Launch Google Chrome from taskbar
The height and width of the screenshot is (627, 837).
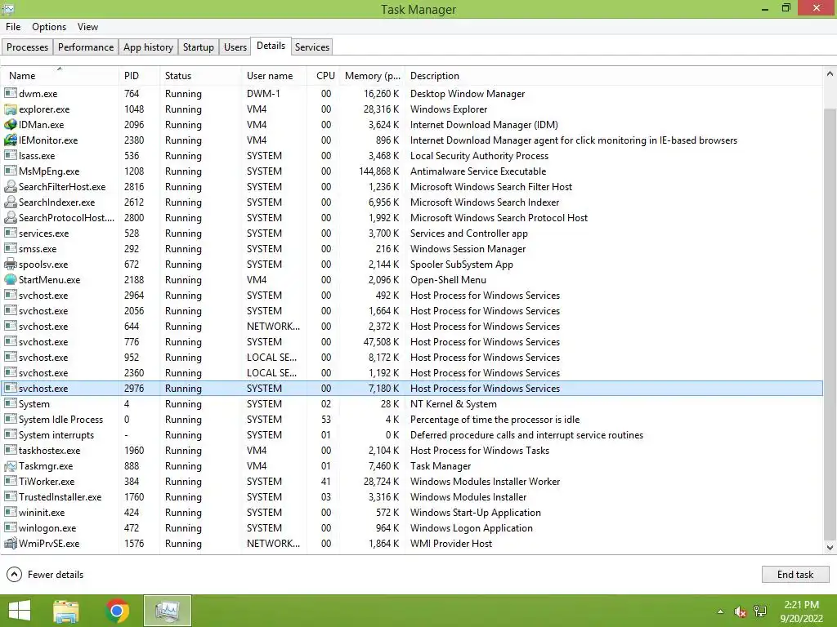(117, 611)
